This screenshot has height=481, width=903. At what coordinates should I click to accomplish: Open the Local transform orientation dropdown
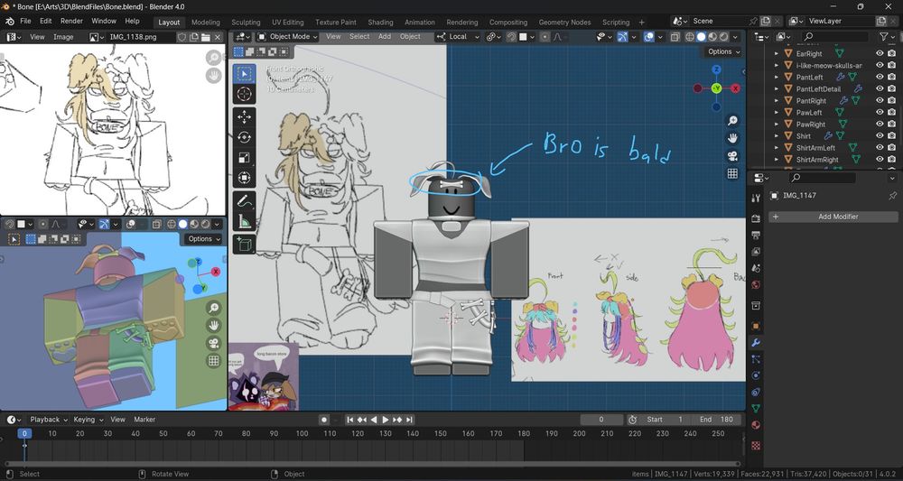point(458,37)
